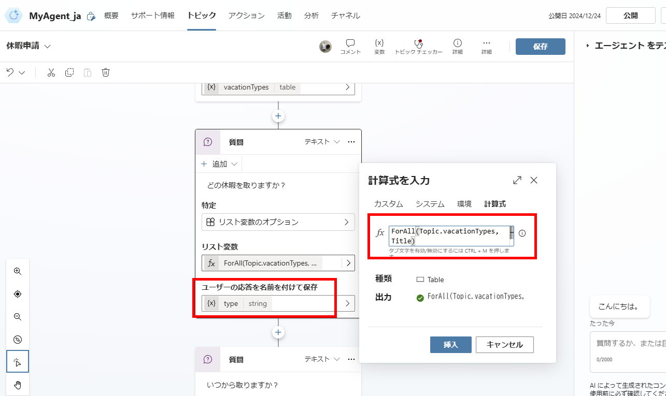The height and width of the screenshot is (396, 666).
Task: Click the 公開 publish button
Action: click(x=630, y=15)
